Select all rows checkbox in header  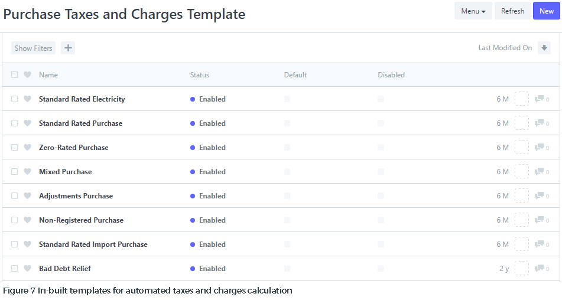point(14,75)
